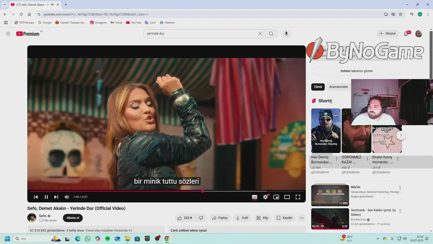
Task: Go back in the browser
Action: click(x=5, y=14)
